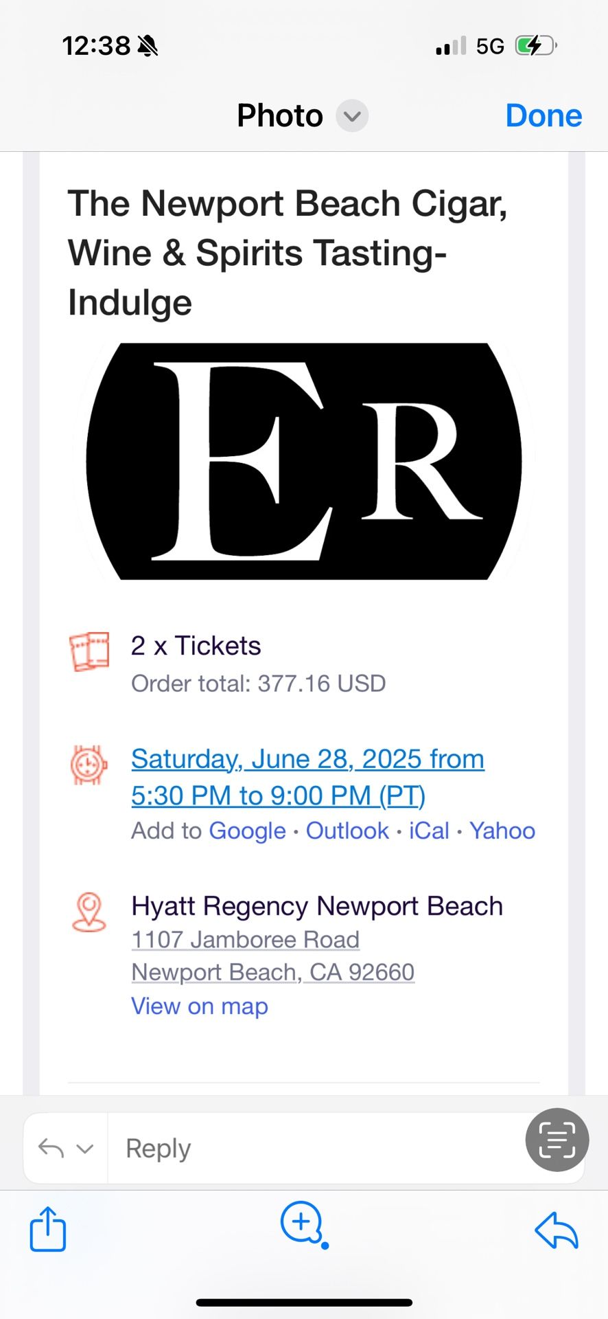Add event to Google calendar
The width and height of the screenshot is (608, 1319).
click(x=247, y=831)
